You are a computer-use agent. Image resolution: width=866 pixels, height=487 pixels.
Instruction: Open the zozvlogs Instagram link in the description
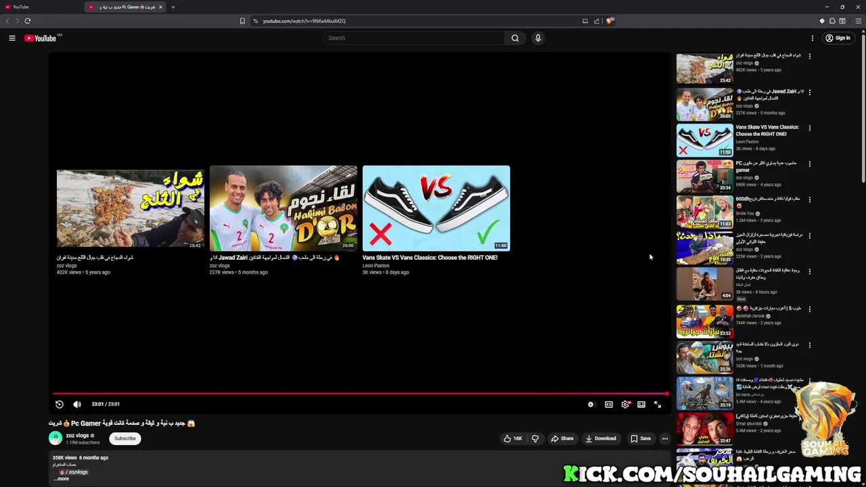[x=74, y=472]
